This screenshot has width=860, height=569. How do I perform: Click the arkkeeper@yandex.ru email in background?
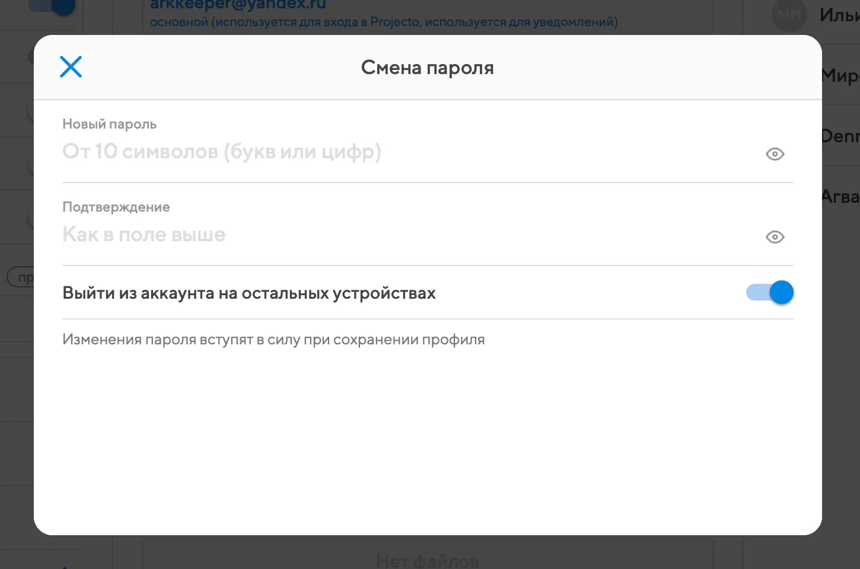tap(237, 5)
